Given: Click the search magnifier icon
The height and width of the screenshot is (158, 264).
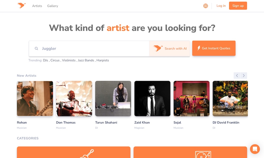Looking at the screenshot, I should point(36,48).
